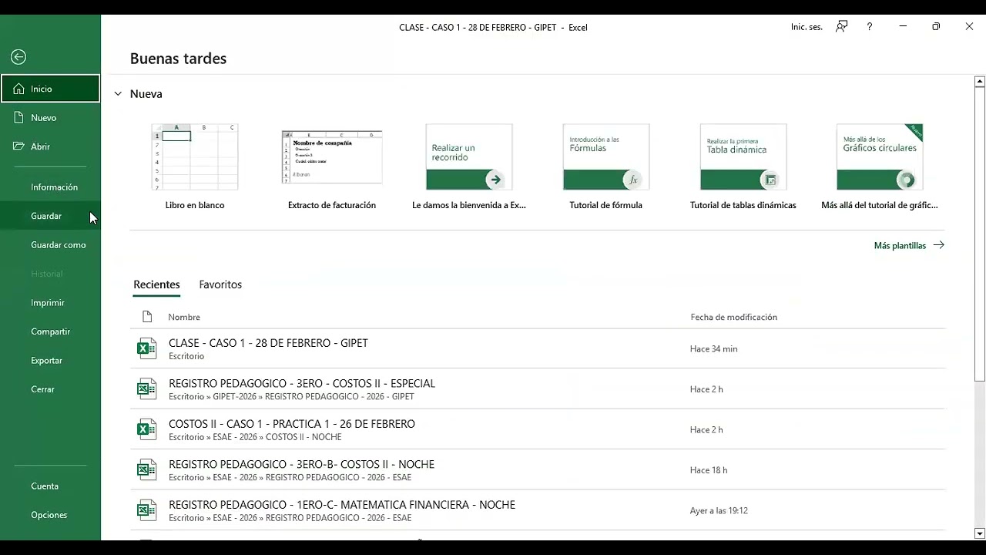Open REGISTRO PEDAGOGICO - 1ERO-C- MATEMATICA FINANCIERA - NOCHE
This screenshot has width=986, height=555.
click(538, 510)
